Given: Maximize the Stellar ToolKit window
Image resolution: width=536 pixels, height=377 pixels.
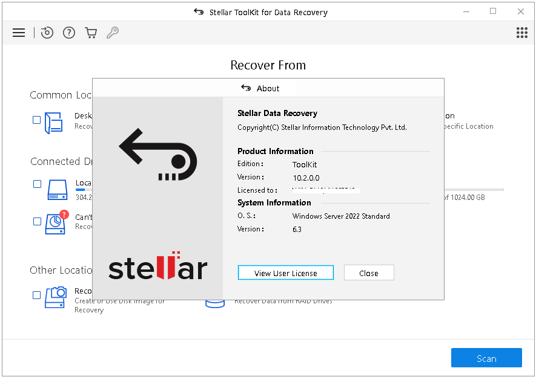Looking at the screenshot, I should click(x=493, y=11).
